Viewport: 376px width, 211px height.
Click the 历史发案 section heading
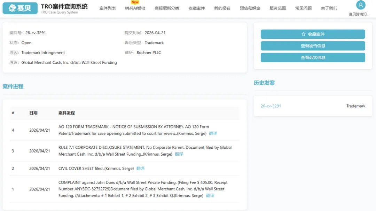[x=264, y=83]
